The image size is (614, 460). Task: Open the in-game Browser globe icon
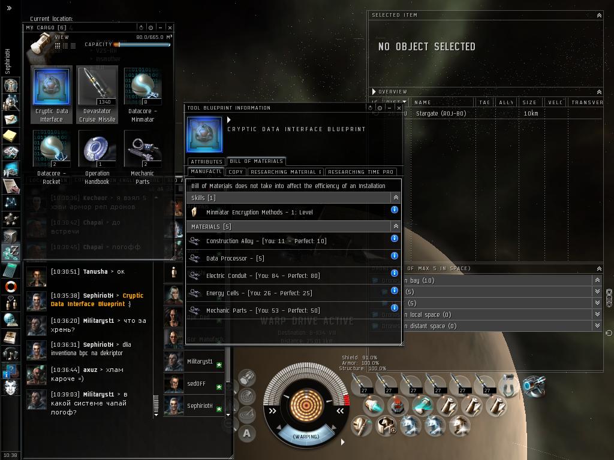pos(11,320)
